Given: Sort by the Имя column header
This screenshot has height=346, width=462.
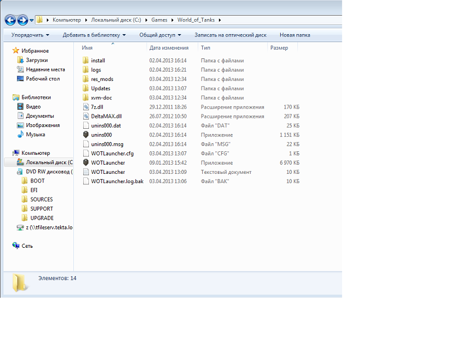Looking at the screenshot, I should (88, 48).
